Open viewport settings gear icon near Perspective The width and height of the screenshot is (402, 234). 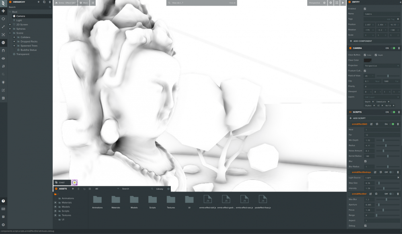click(x=330, y=3)
